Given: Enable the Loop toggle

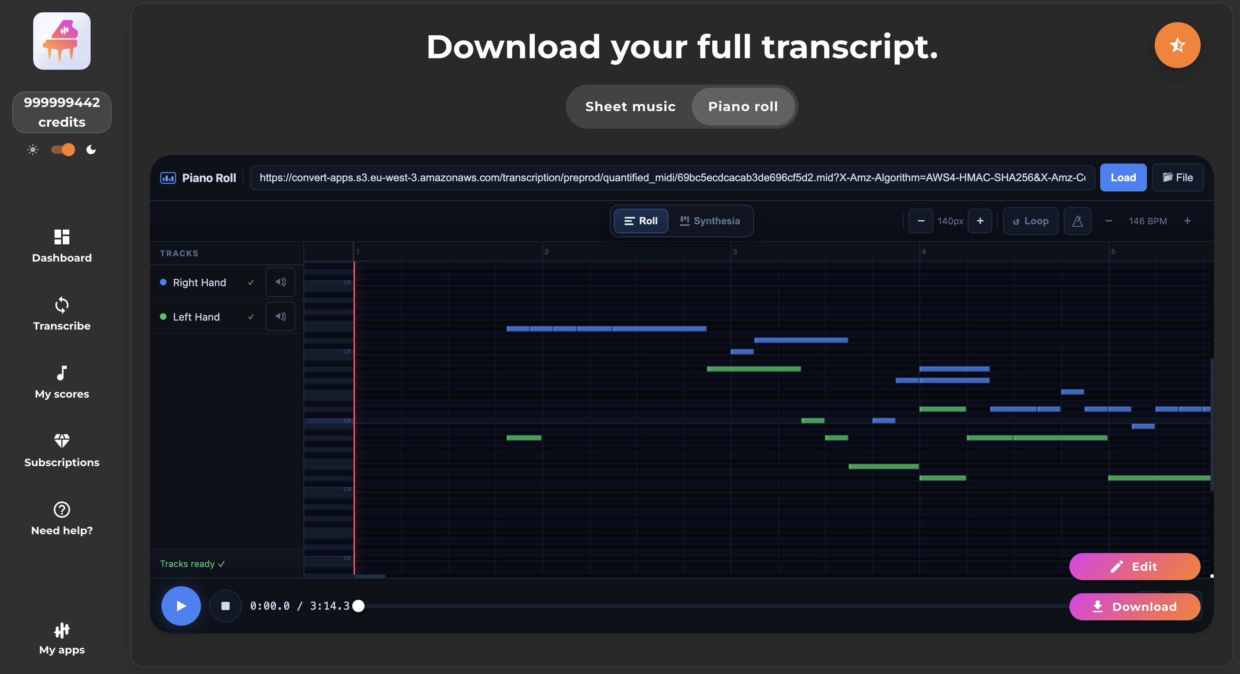Looking at the screenshot, I should (1030, 221).
